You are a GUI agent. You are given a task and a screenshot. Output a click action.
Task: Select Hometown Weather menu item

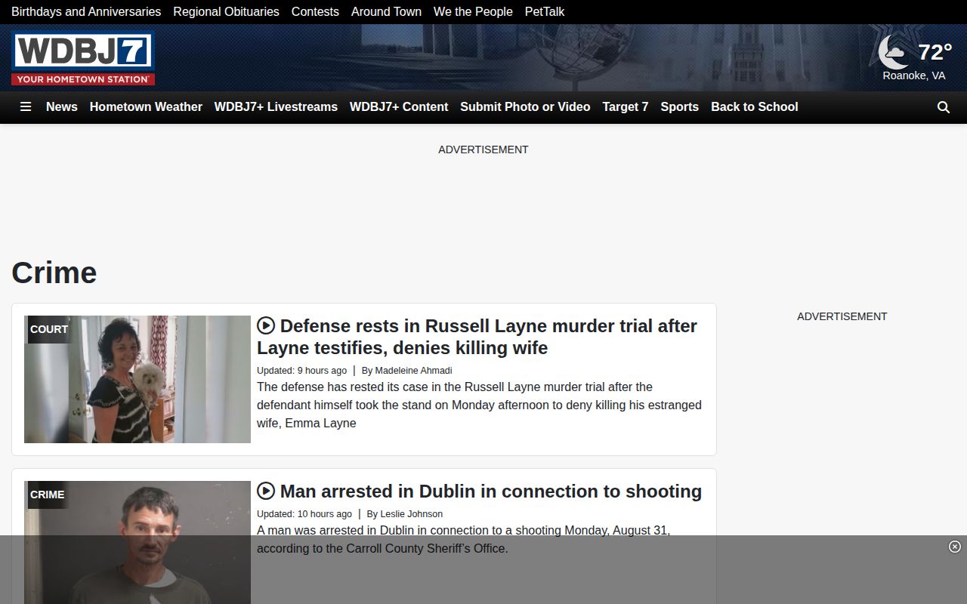point(146,107)
